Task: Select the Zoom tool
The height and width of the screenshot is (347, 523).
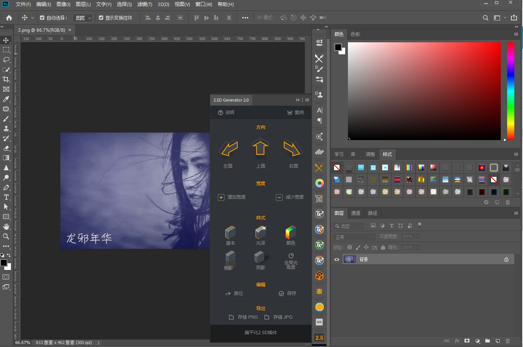Action: pos(6,236)
